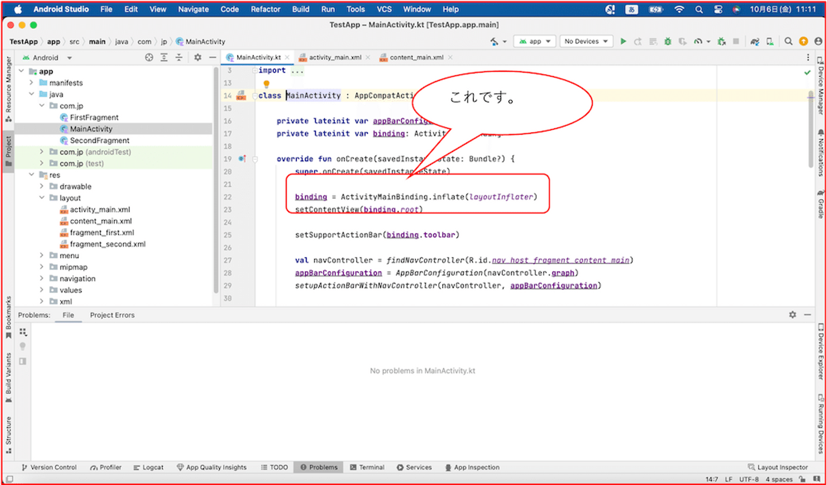The width and height of the screenshot is (827, 485).
Task: Open the Logcat tool window
Action: (x=148, y=467)
